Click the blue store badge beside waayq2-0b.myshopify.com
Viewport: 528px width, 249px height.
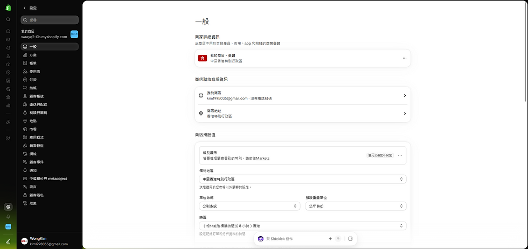pyautogui.click(x=74, y=34)
